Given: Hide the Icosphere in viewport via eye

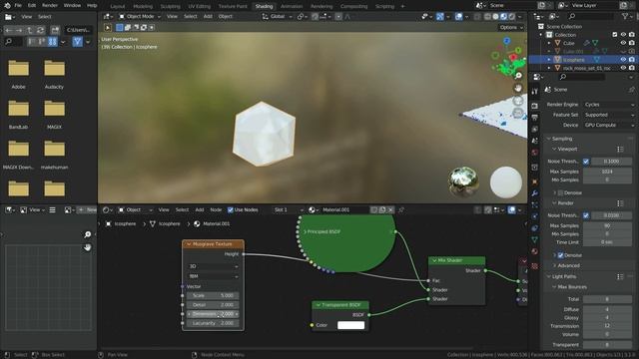Looking at the screenshot, I should click(623, 60).
